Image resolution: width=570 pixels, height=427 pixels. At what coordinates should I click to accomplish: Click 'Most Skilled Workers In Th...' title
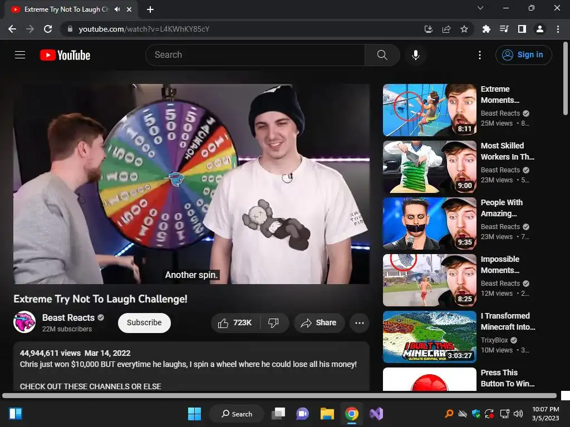coord(508,151)
